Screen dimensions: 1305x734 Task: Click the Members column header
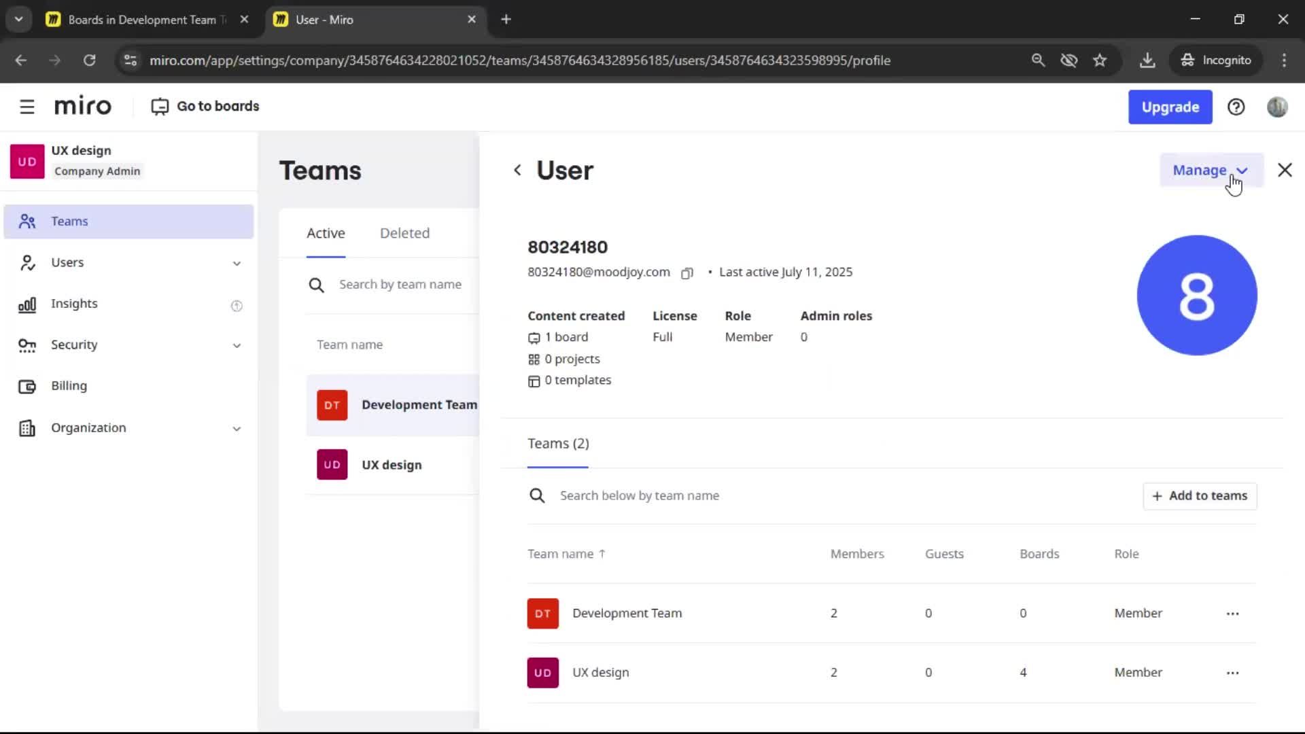click(x=857, y=554)
